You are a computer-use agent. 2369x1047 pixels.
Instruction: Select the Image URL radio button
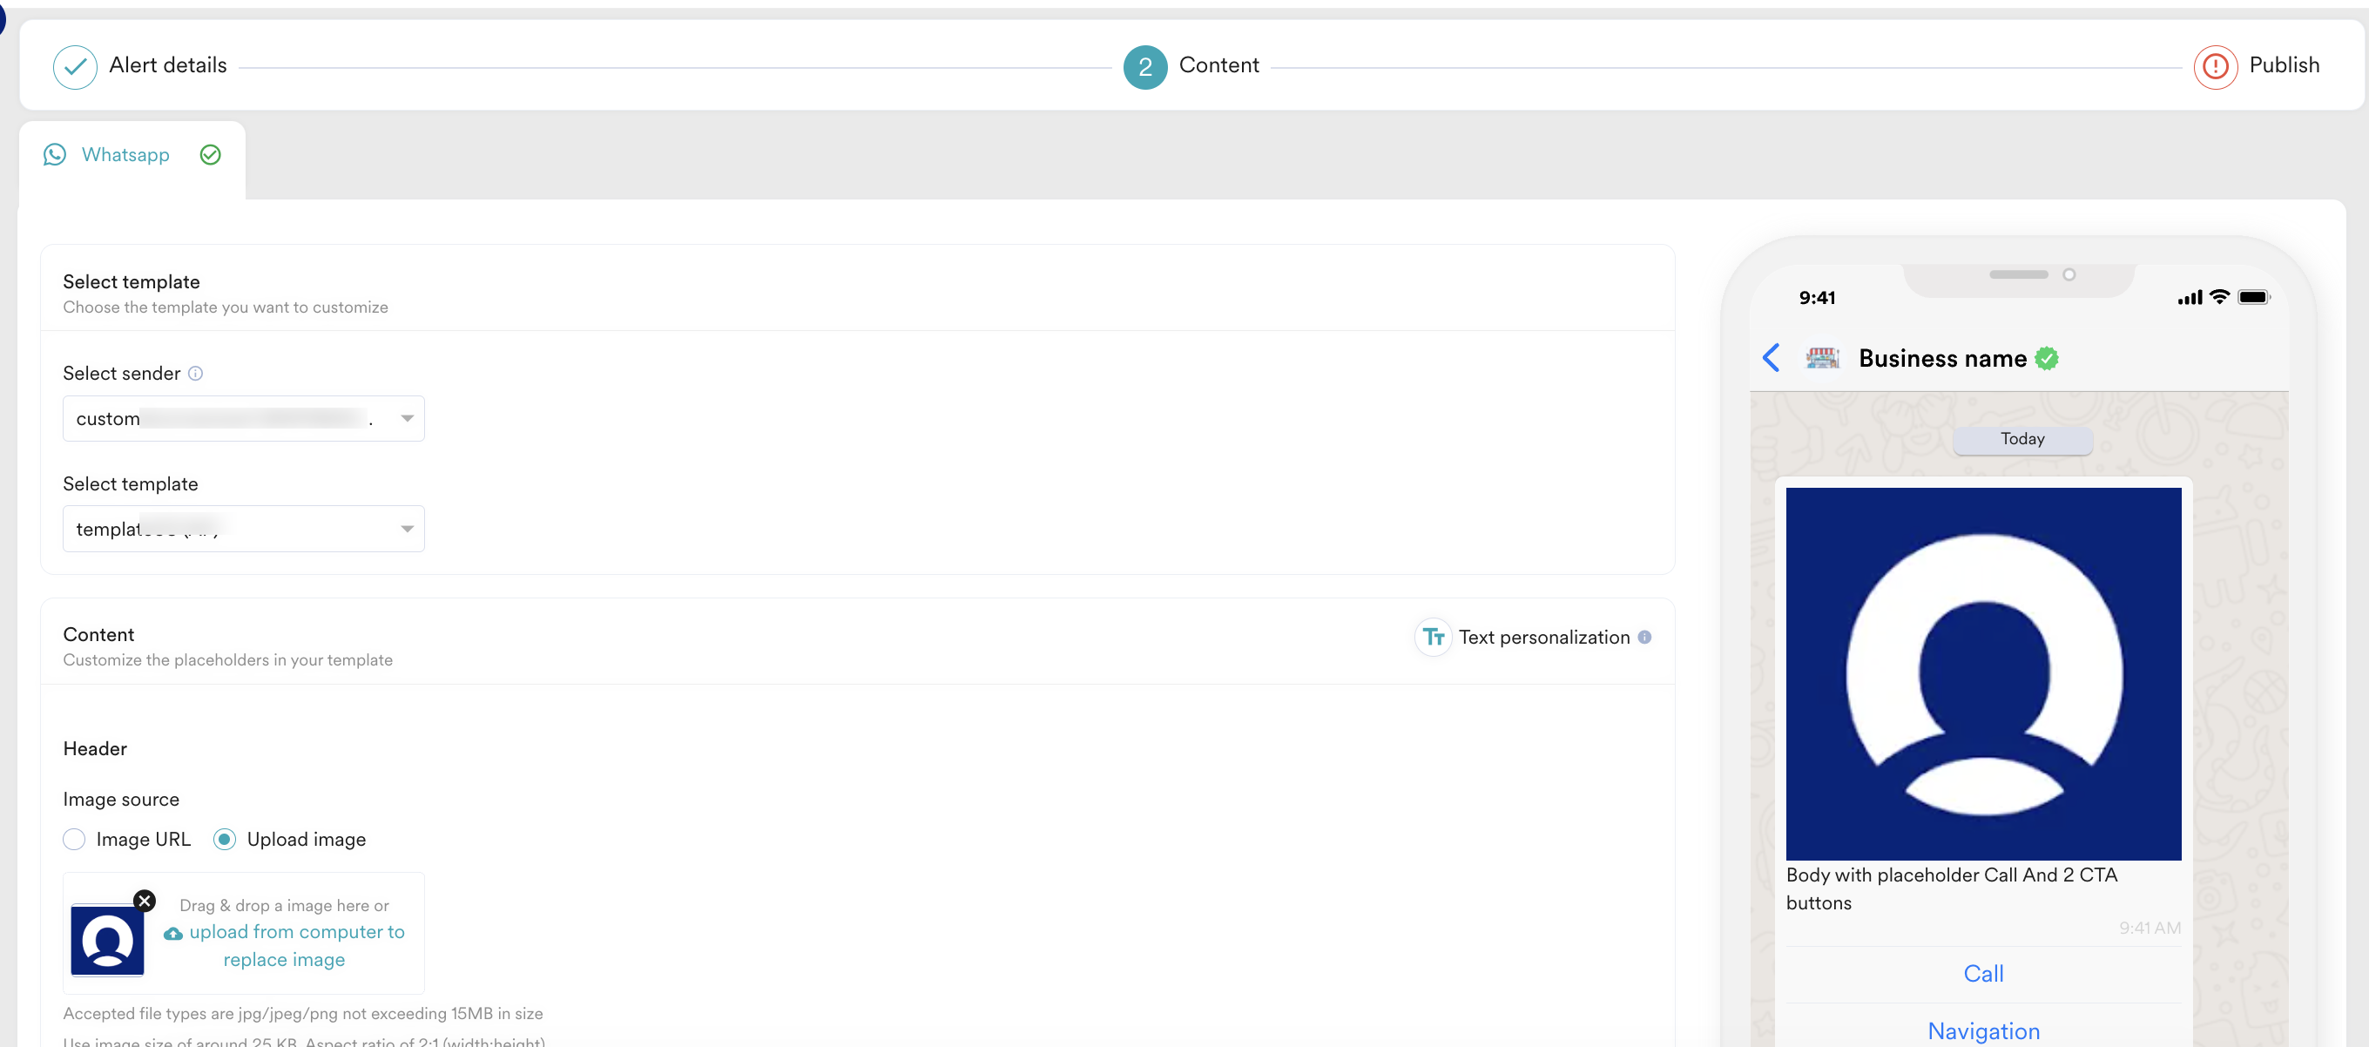[x=75, y=839]
